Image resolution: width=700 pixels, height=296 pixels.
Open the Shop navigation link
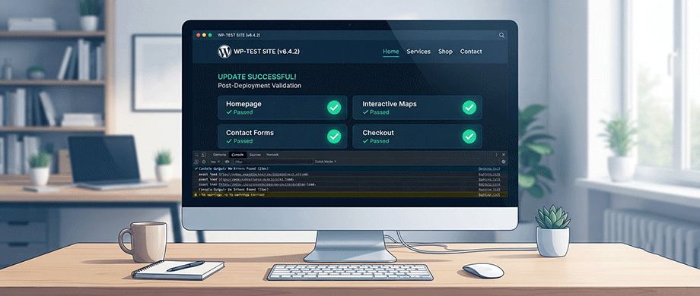pyautogui.click(x=445, y=52)
